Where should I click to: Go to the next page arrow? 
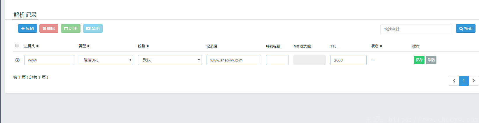tap(473, 81)
